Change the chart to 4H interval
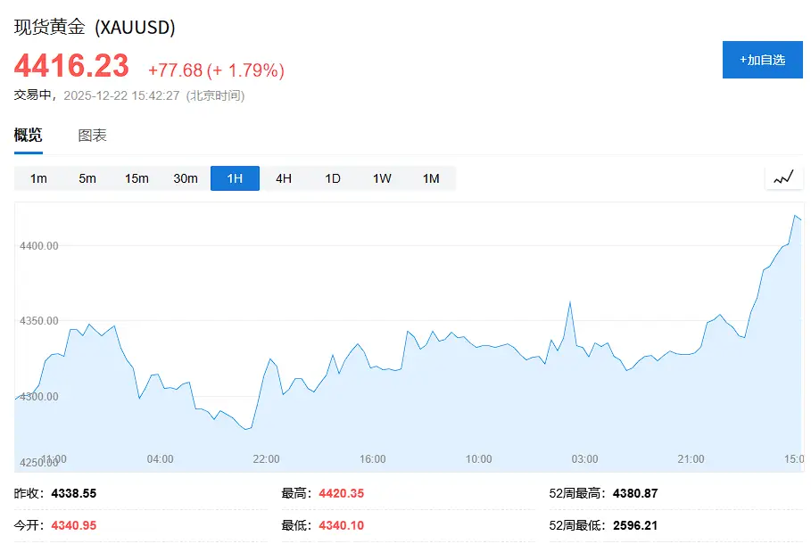The width and height of the screenshot is (811, 544). point(284,178)
